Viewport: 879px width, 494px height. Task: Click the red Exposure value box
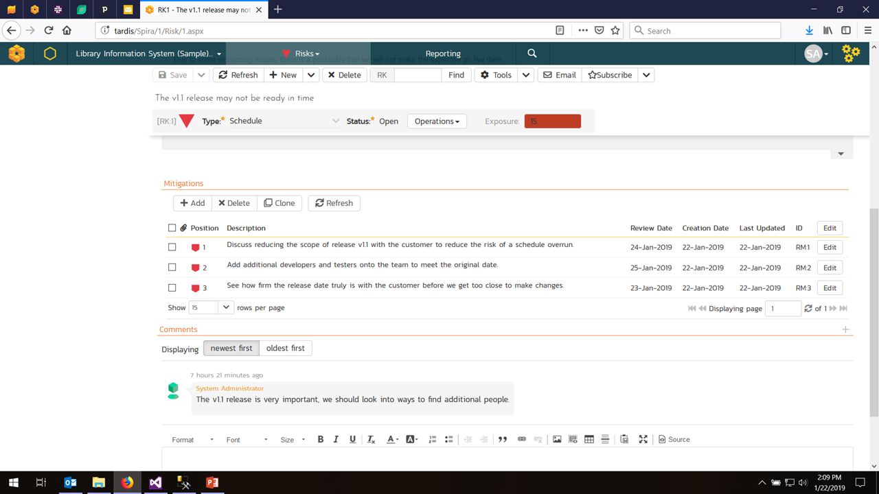click(x=552, y=121)
